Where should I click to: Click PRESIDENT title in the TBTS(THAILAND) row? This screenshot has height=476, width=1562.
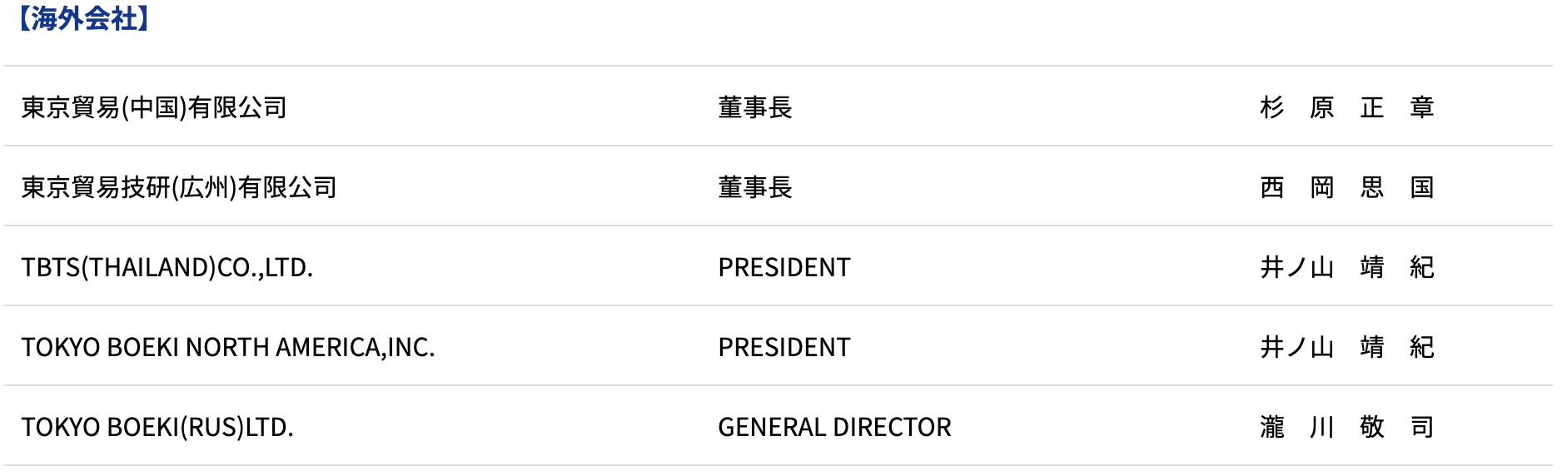click(784, 267)
